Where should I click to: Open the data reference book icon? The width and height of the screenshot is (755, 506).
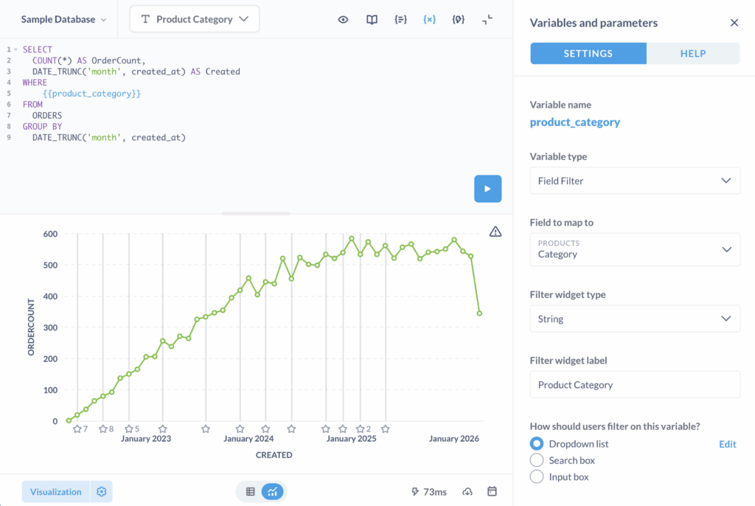[372, 20]
